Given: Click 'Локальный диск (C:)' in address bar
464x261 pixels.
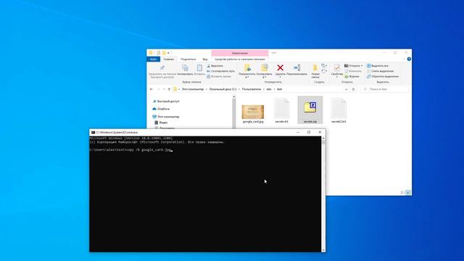Looking at the screenshot, I should pos(223,89).
